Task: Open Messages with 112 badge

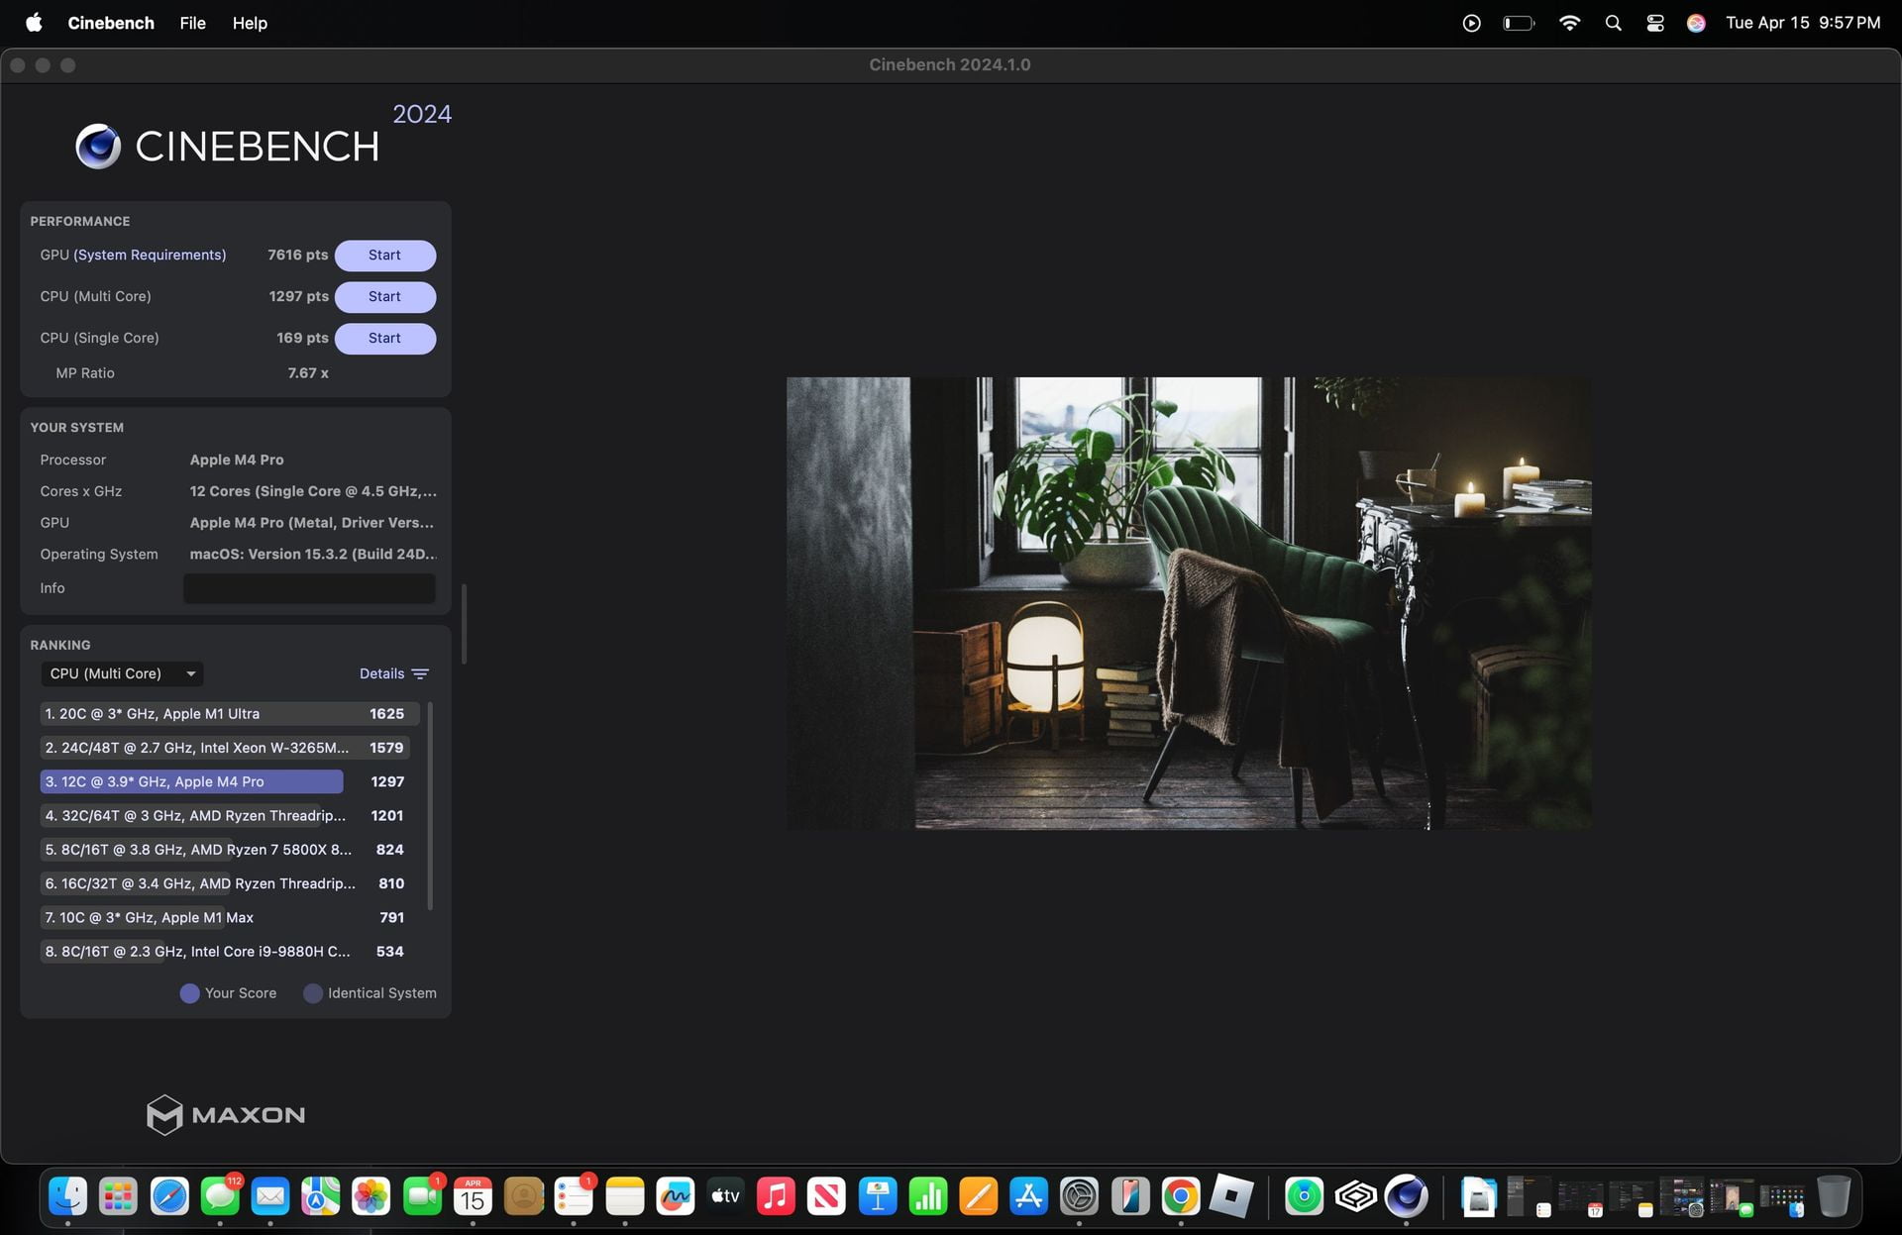Action: 220,1196
